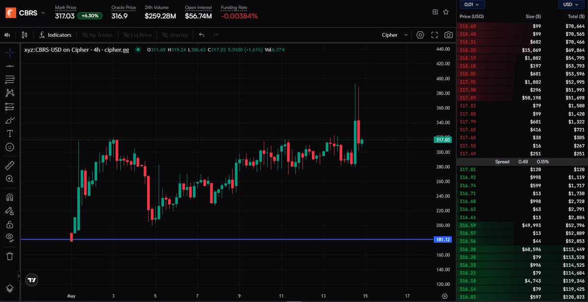The height and width of the screenshot is (302, 588).
Task: Select ask price 318.60 in order book
Action: [x=467, y=26]
